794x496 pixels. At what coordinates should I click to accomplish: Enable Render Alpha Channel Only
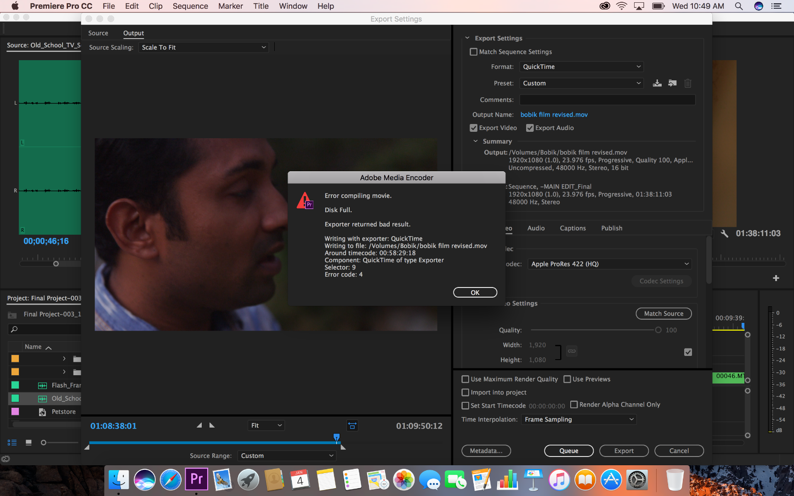574,404
